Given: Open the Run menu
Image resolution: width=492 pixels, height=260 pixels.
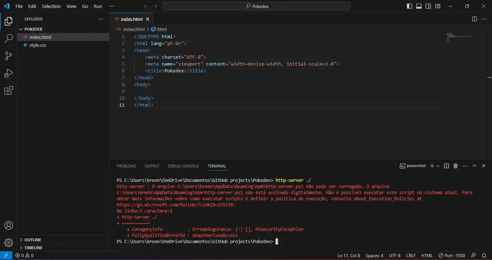Looking at the screenshot, I should tap(98, 6).
